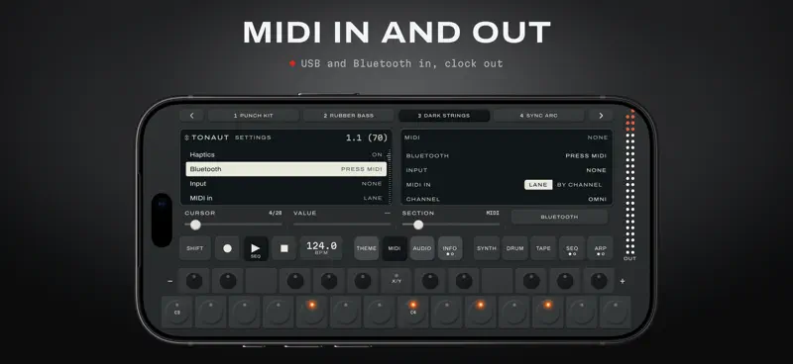Switch to the DRUM mode
The height and width of the screenshot is (364, 793).
point(514,248)
